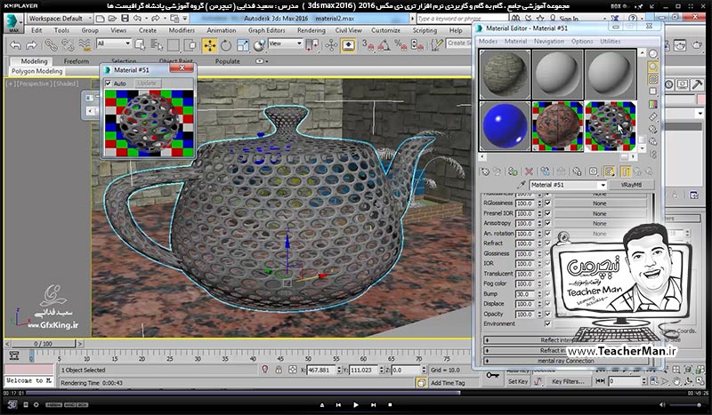Click Assign Material to Selection icon
The width and height of the screenshot is (712, 415).
click(x=513, y=172)
